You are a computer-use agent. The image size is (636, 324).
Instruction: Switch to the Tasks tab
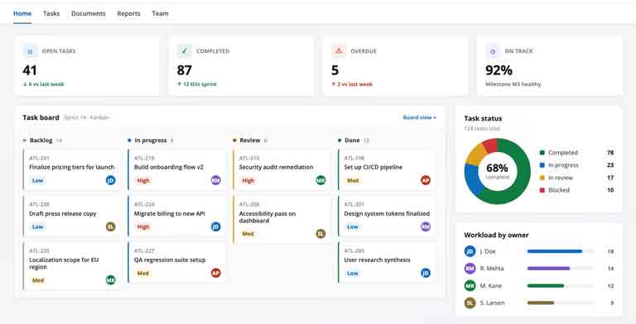[51, 13]
